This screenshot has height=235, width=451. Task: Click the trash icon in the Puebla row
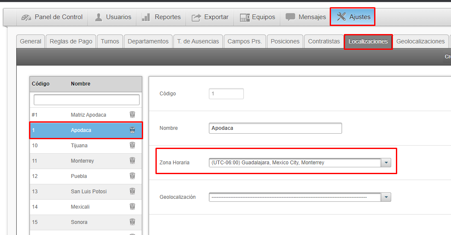(132, 176)
